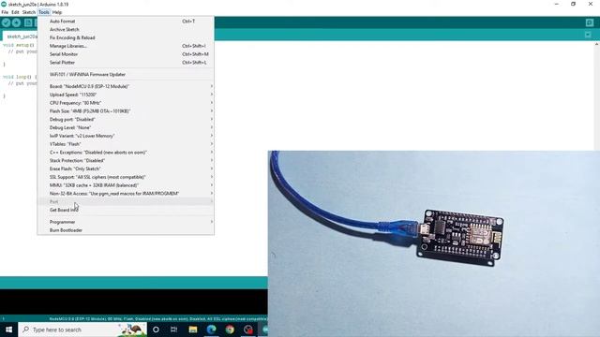
Task: Open the tab options dropdown arrow icon
Action: point(588,35)
